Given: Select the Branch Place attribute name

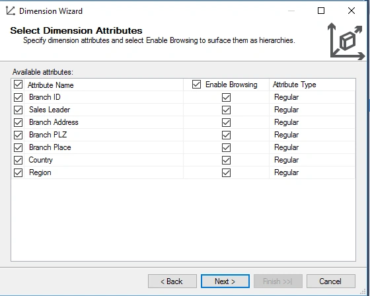Looking at the screenshot, I should 50,147.
